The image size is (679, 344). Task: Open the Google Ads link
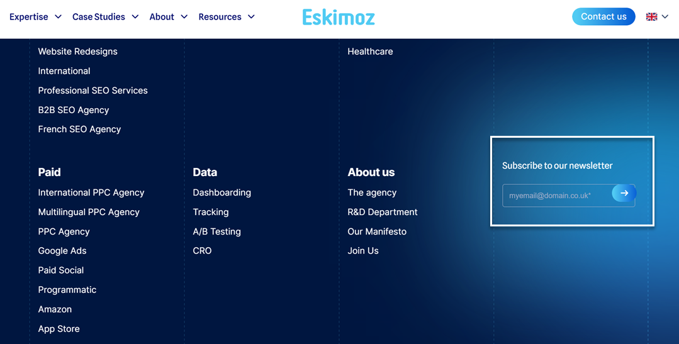click(x=62, y=251)
